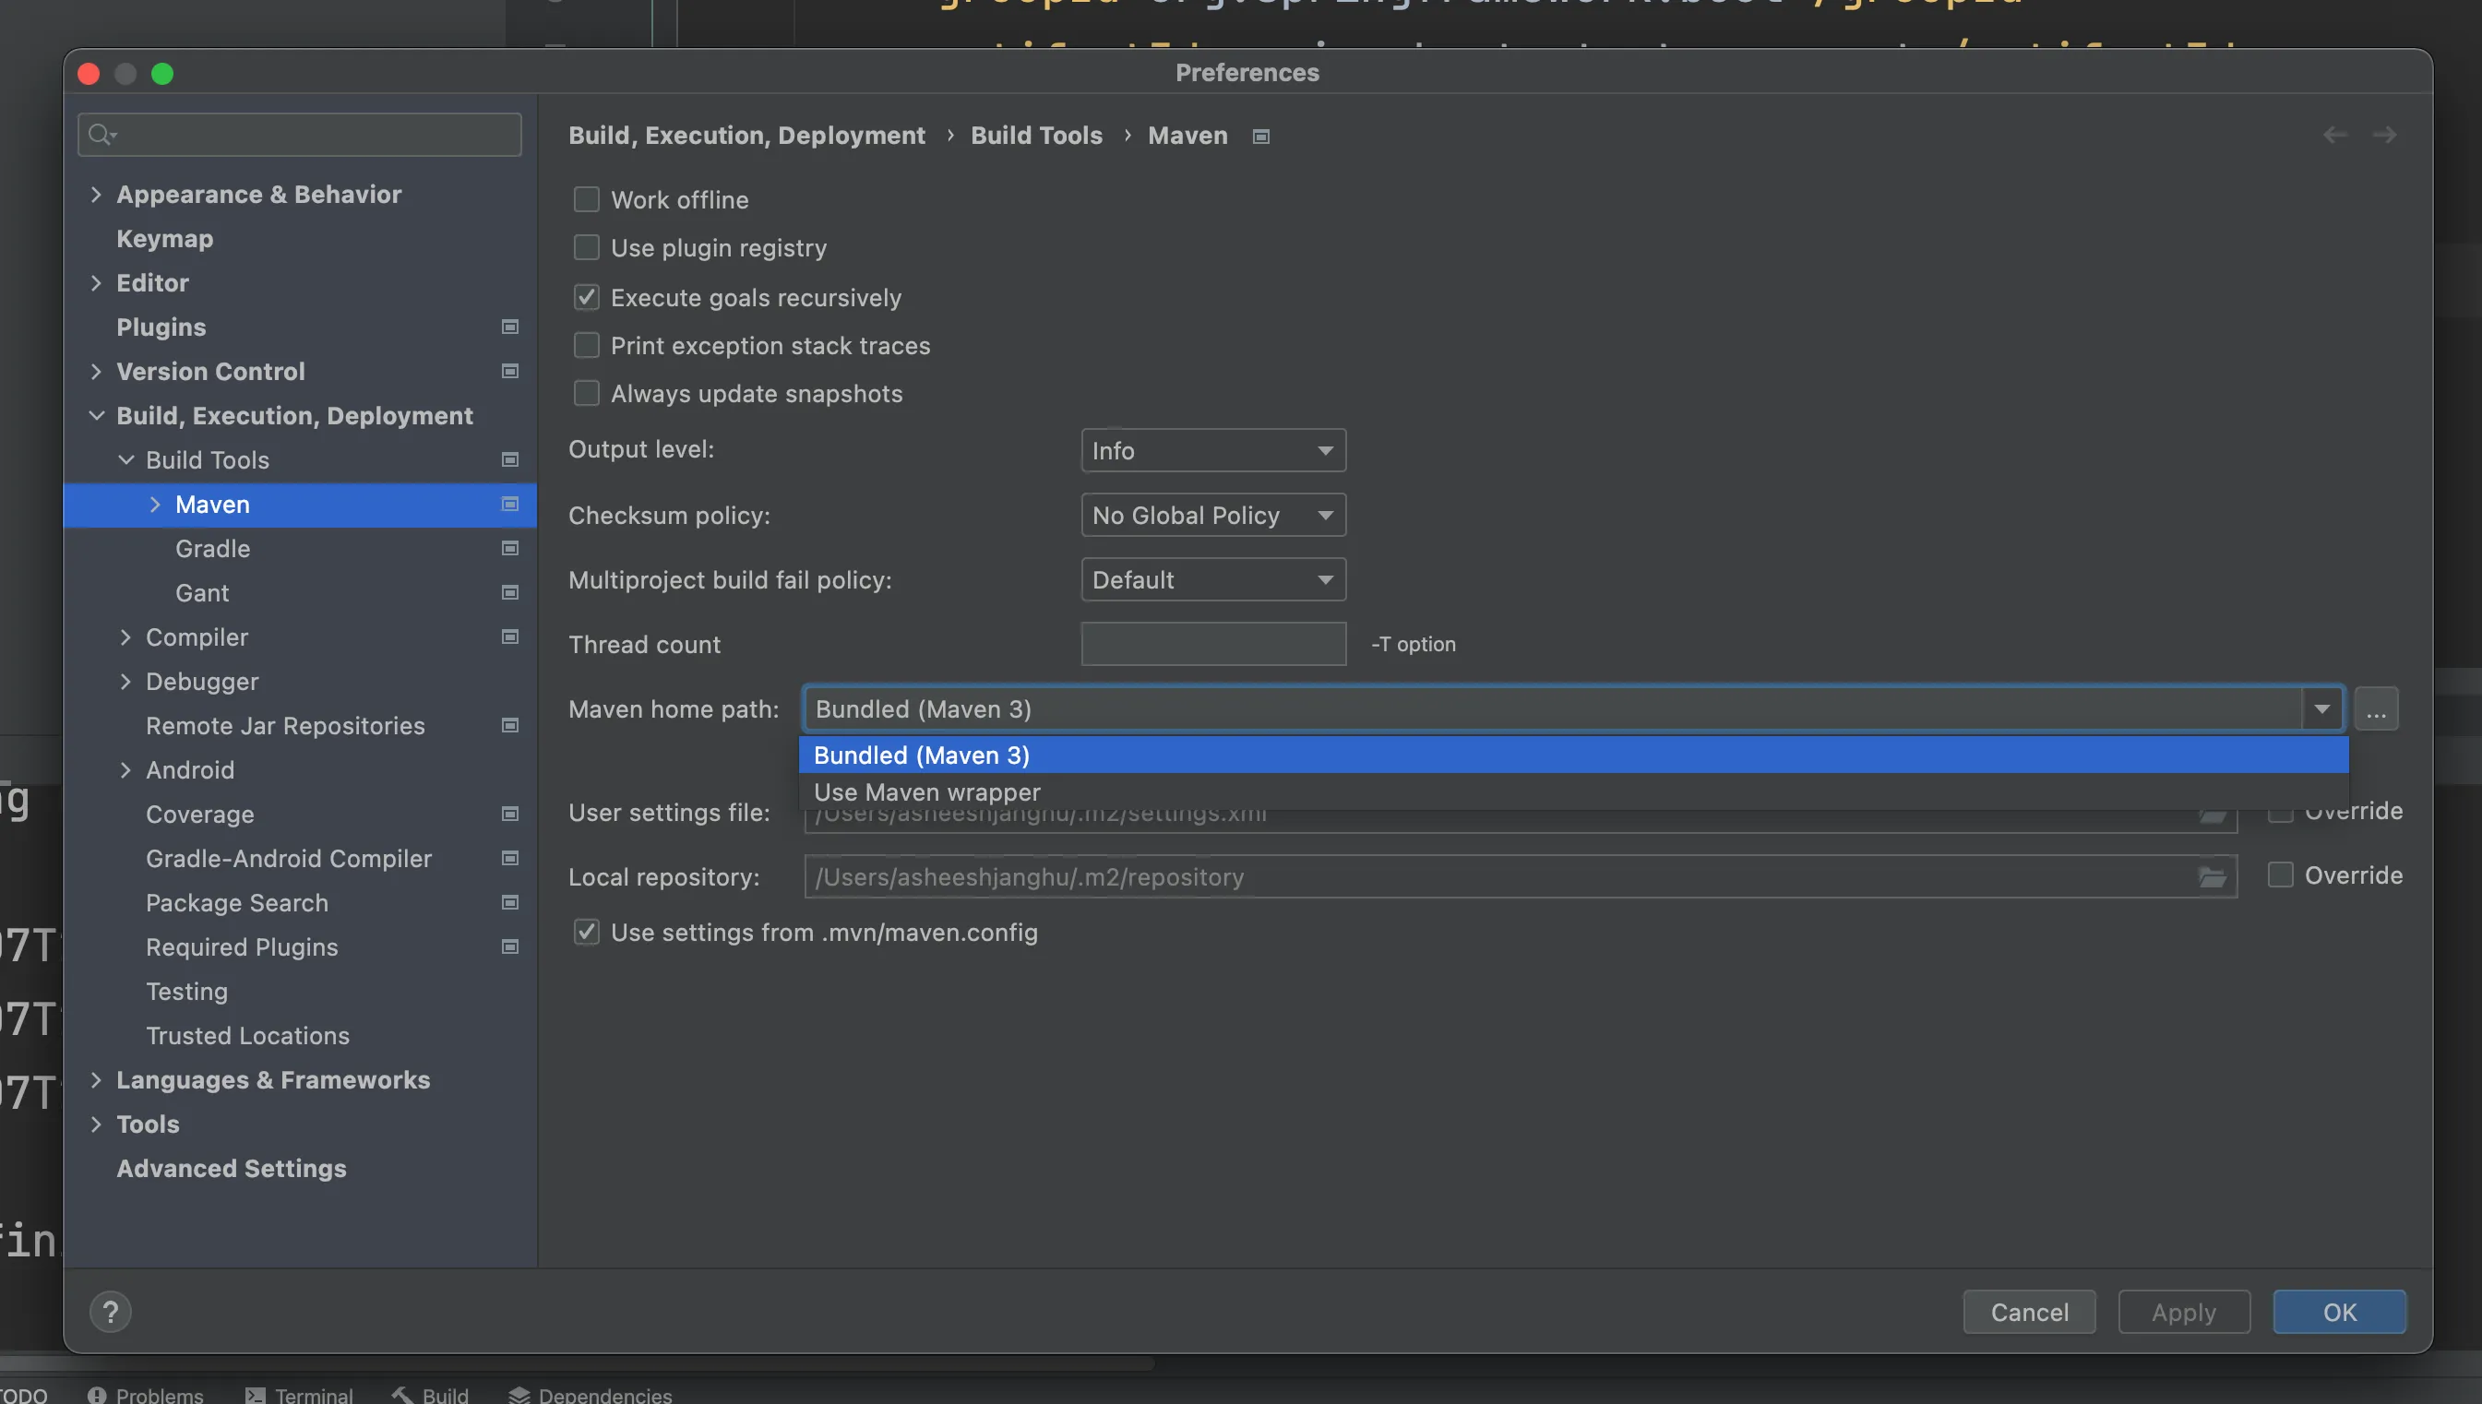Click Build Tools in the breadcrumb
The width and height of the screenshot is (2482, 1404).
click(1035, 136)
